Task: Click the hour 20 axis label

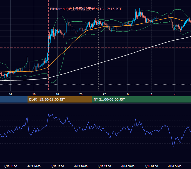Action: 81,94
